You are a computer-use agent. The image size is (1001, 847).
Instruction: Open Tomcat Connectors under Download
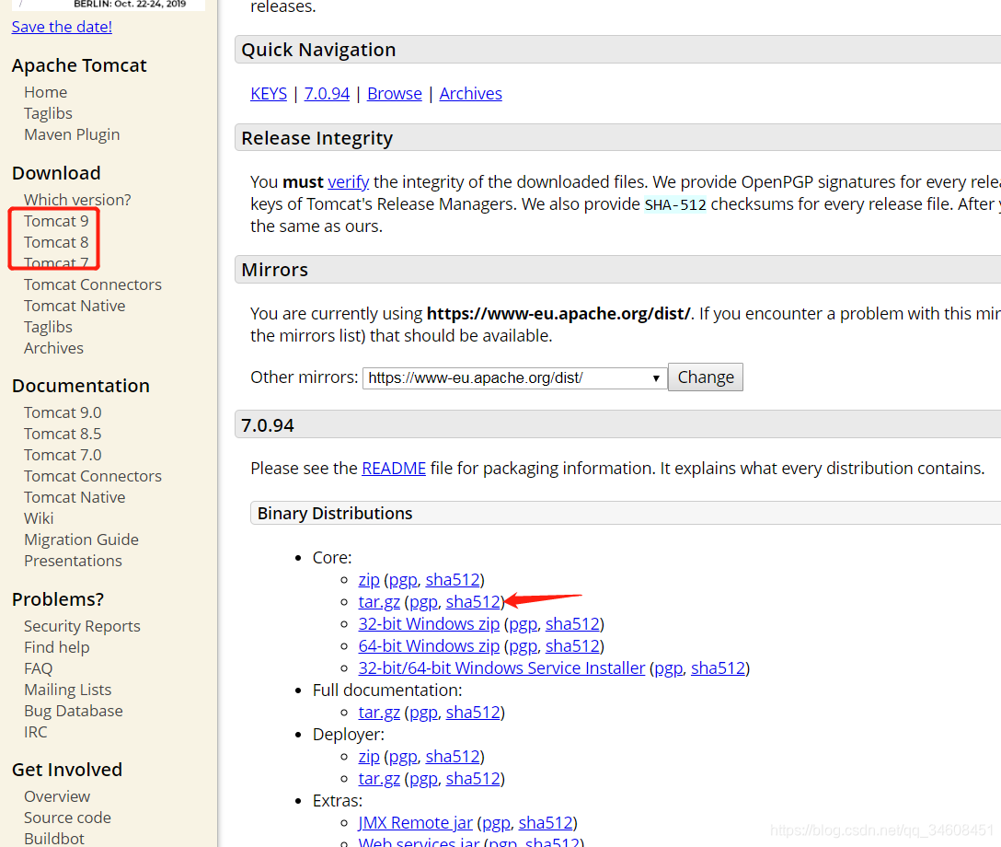click(x=93, y=284)
